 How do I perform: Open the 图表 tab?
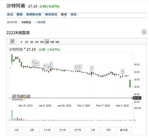(20, 14)
